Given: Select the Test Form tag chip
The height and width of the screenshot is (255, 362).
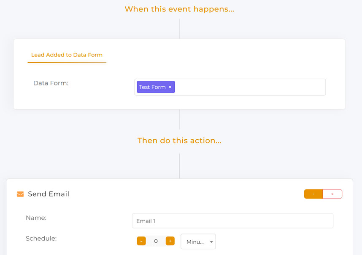Looking at the screenshot, I should click(x=152, y=87).
